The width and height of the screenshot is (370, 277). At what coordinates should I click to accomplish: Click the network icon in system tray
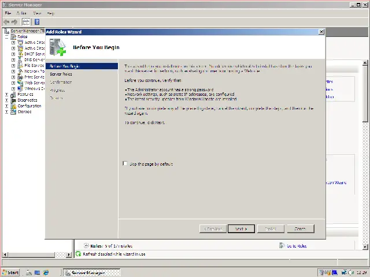click(x=345, y=272)
